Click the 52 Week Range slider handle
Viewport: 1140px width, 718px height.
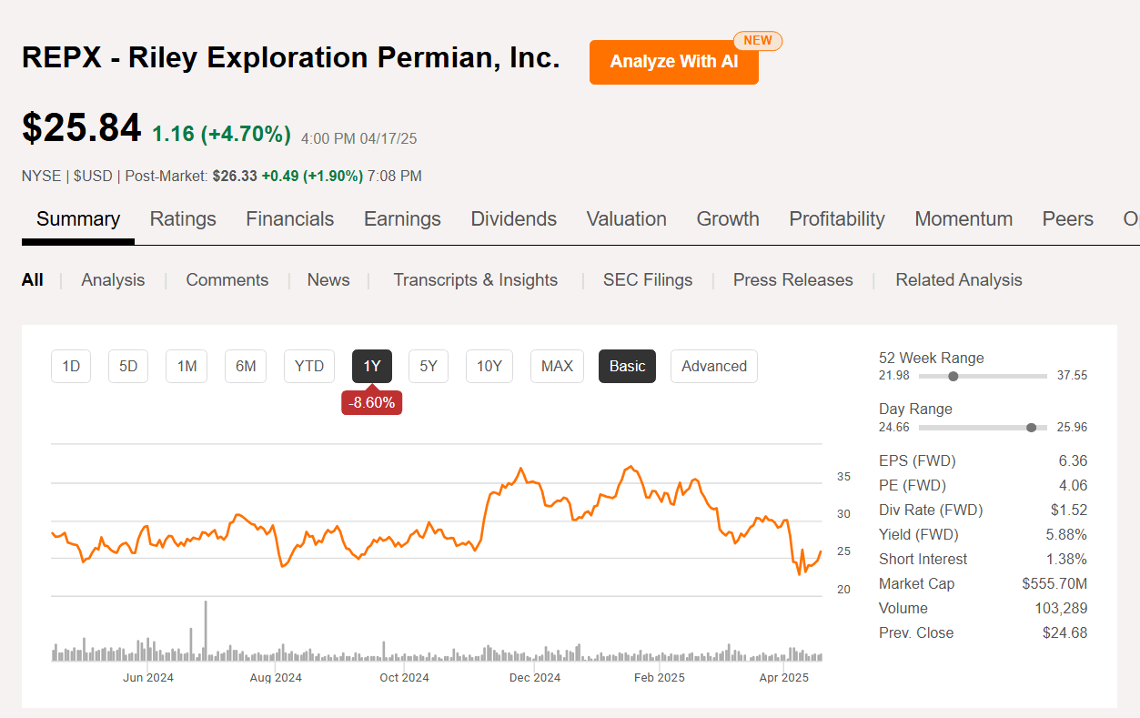(x=952, y=375)
